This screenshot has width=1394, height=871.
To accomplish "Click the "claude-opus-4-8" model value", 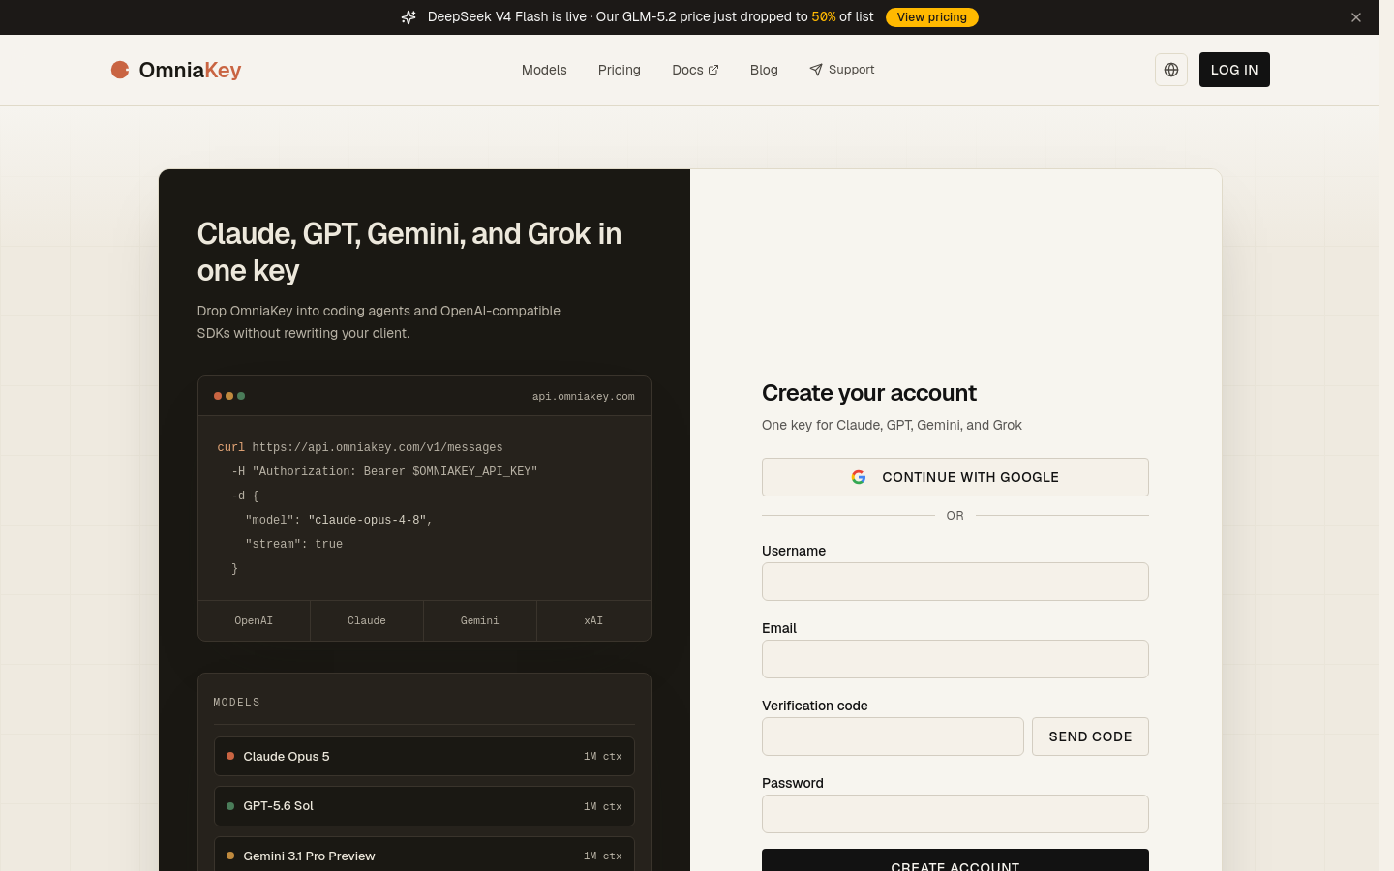I will click(367, 521).
